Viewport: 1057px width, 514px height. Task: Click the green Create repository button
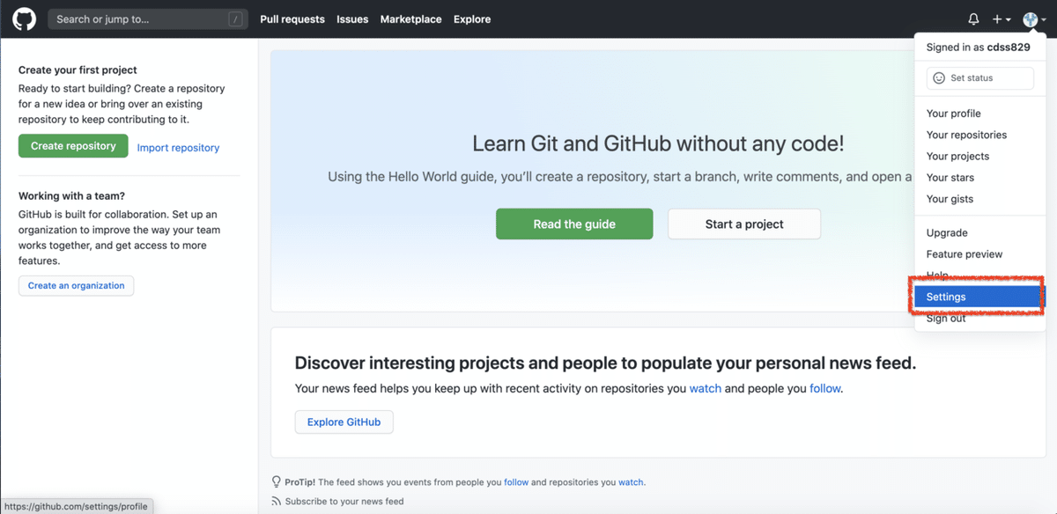(x=73, y=146)
